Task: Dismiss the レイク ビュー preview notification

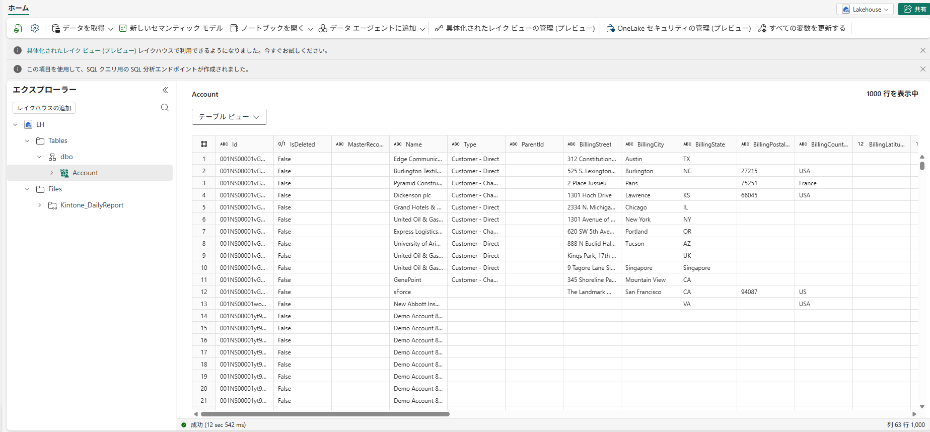Action: click(x=923, y=50)
